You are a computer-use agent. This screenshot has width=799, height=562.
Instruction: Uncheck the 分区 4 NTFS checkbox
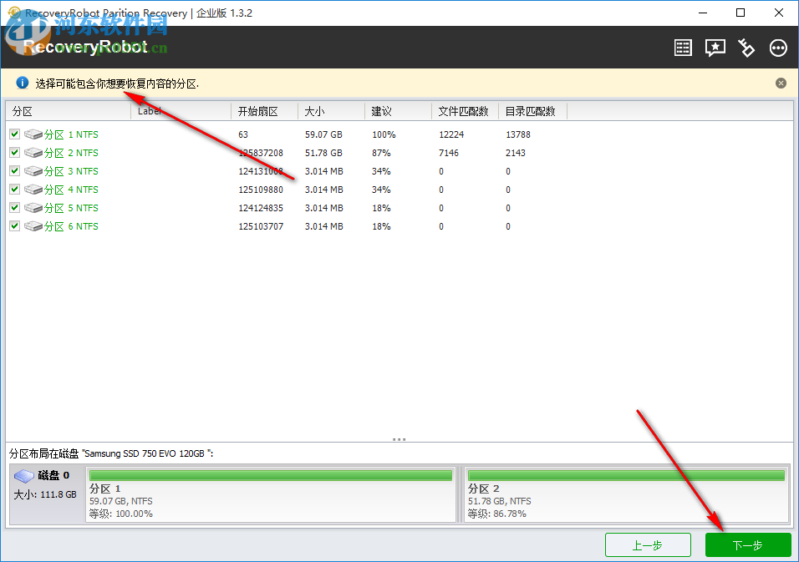point(14,189)
